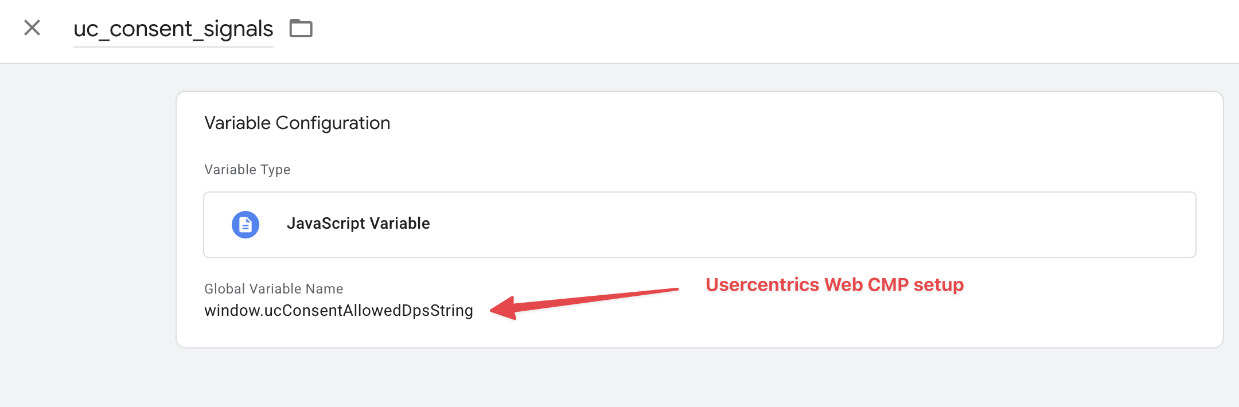
Task: Click the red arrow annotation
Action: (585, 299)
